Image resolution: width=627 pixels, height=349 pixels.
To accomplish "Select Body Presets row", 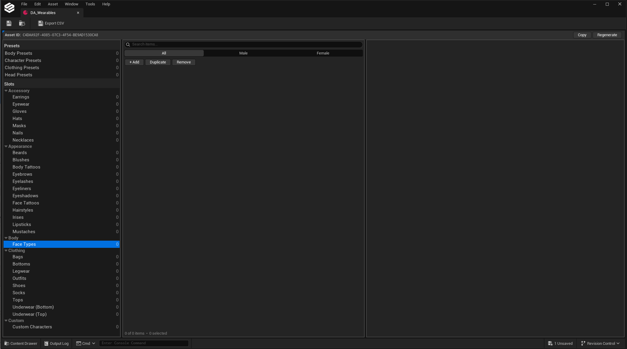I will [62, 53].
